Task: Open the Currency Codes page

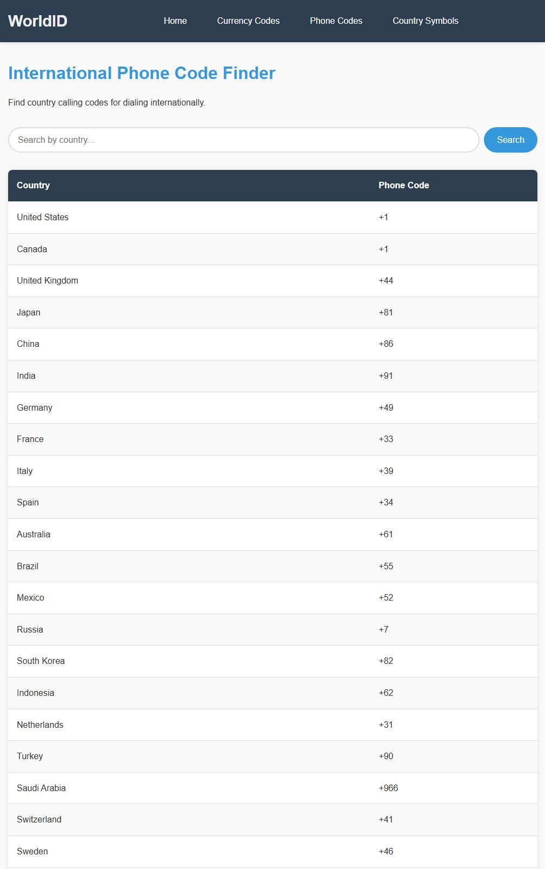Action: [248, 21]
